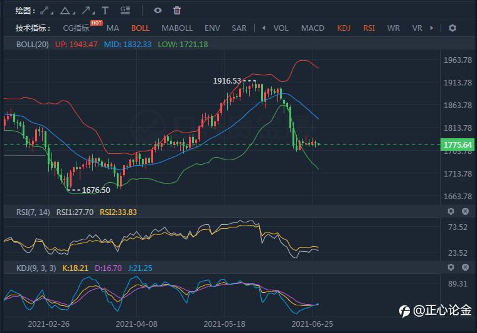Select the SAR indicator
The image size is (477, 333).
[239, 28]
